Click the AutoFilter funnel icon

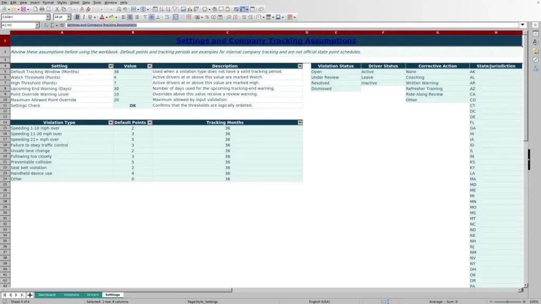[174, 9]
